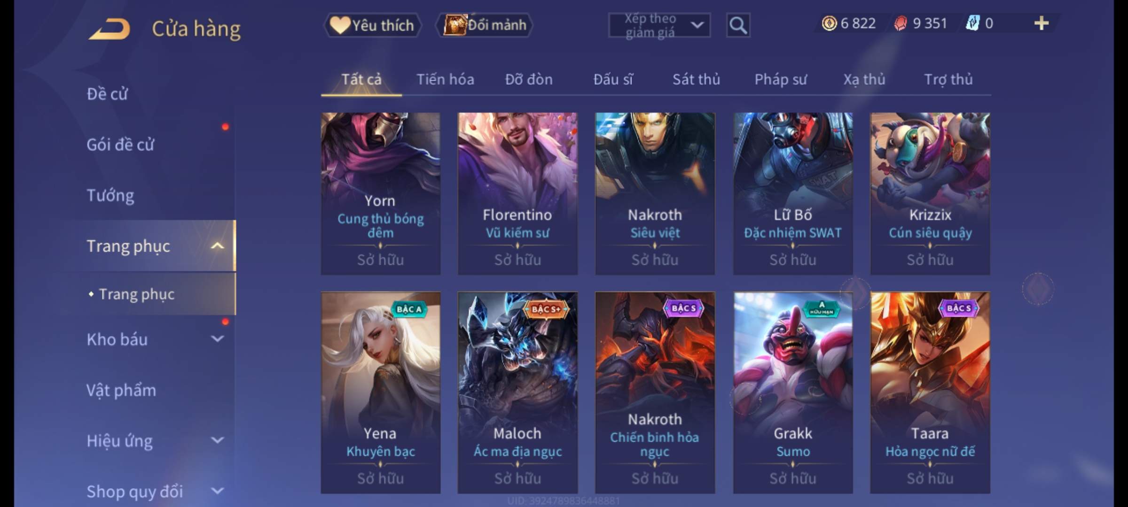Tap the plus icon to add currency
Image resolution: width=1128 pixels, height=507 pixels.
click(x=1042, y=23)
